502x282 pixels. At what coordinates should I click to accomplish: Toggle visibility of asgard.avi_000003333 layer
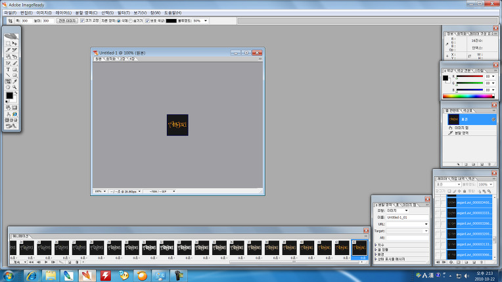click(x=438, y=213)
